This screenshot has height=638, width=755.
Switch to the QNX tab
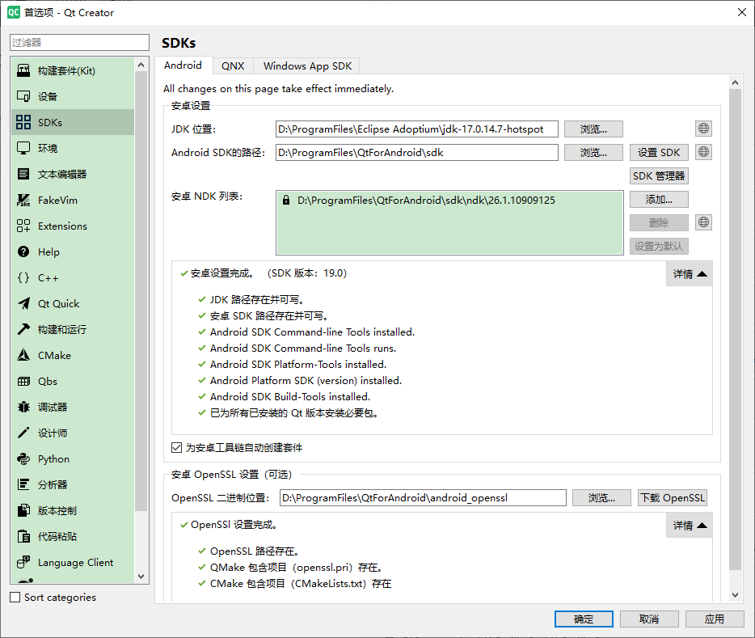click(x=233, y=65)
